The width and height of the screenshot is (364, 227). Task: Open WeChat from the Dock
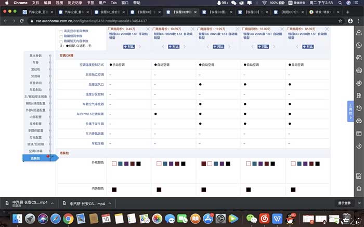click(251, 219)
